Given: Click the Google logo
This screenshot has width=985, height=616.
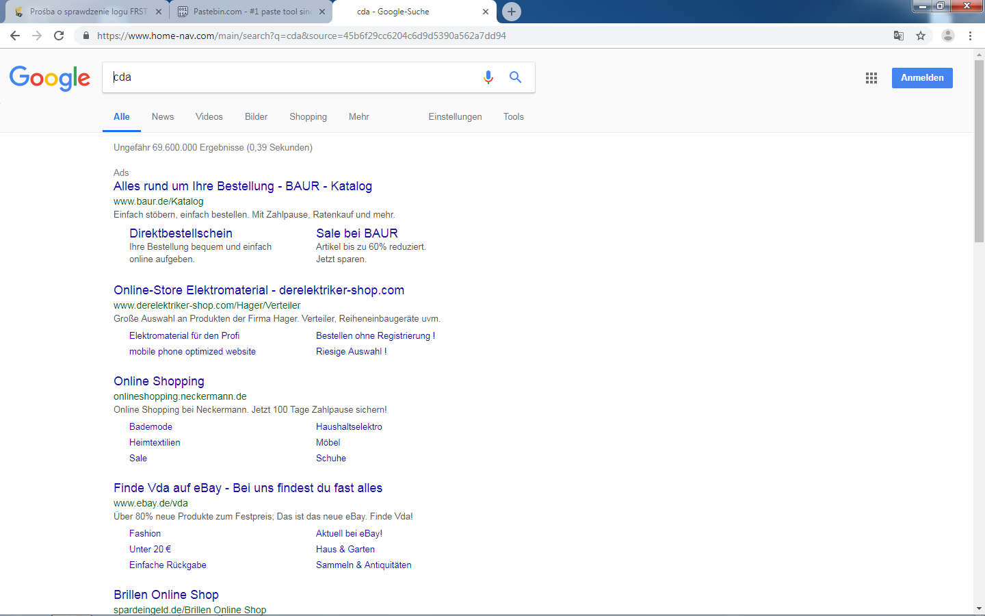Looking at the screenshot, I should point(50,78).
